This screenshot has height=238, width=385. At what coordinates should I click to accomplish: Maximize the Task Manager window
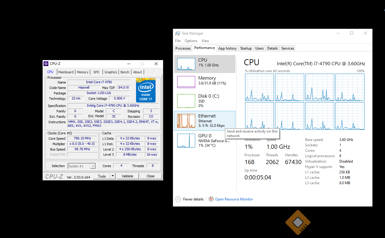(x=352, y=33)
